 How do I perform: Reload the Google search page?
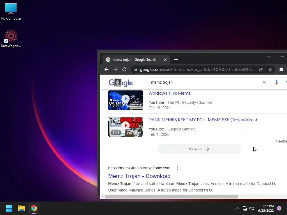tap(124, 69)
